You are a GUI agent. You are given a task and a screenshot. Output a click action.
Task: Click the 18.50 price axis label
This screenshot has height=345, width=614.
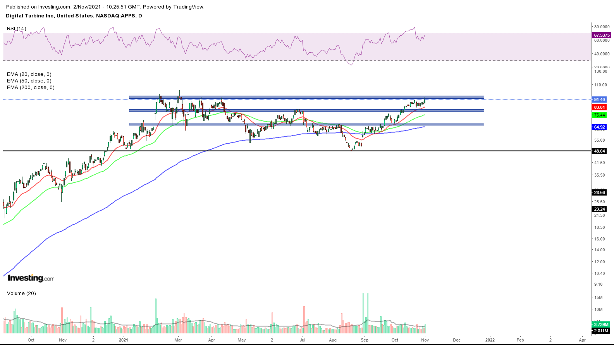point(600,227)
